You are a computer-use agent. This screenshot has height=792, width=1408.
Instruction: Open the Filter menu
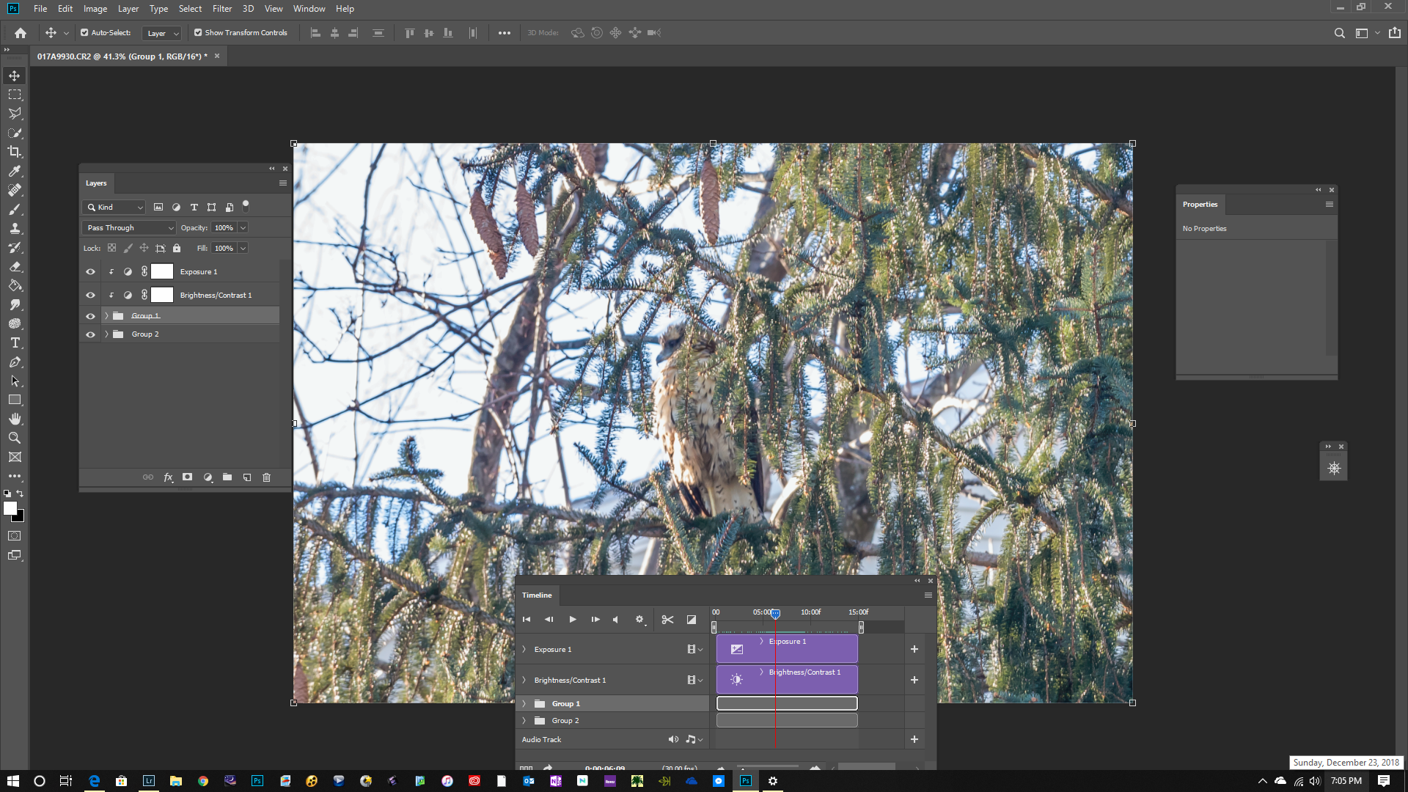click(222, 9)
